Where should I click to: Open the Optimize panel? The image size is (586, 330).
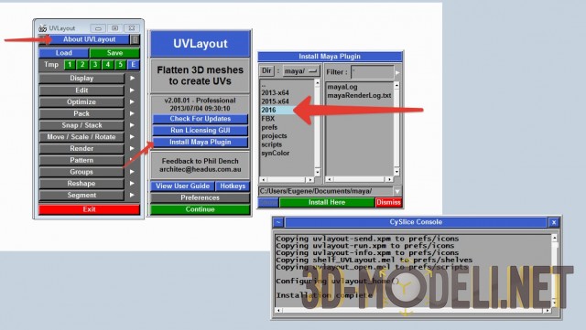click(x=81, y=101)
